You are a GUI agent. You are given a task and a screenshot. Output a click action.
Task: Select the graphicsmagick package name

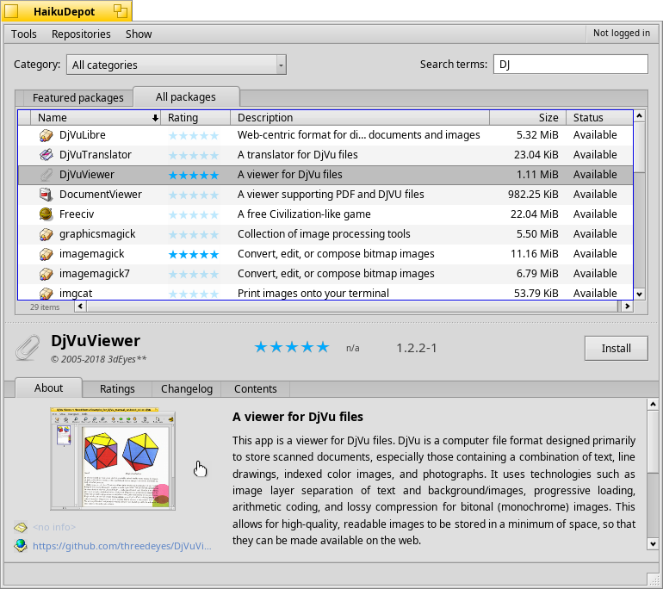(97, 234)
